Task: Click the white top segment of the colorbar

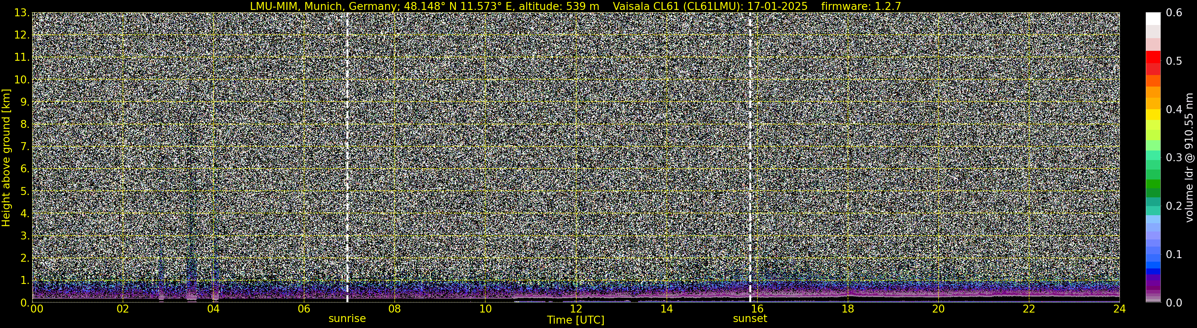Action: [1153, 19]
